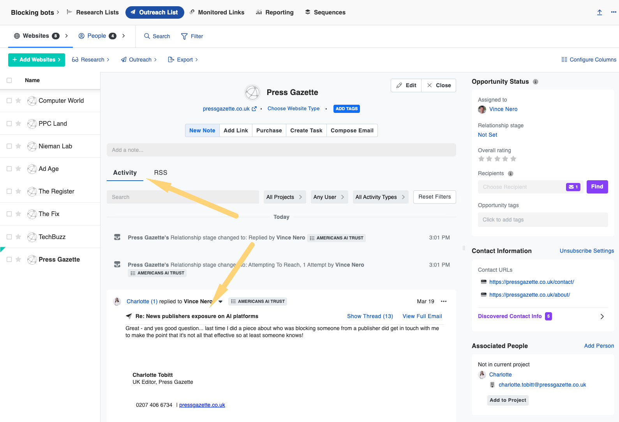Open the Filter funnel tool
Image resolution: width=619 pixels, height=422 pixels.
[x=192, y=36]
